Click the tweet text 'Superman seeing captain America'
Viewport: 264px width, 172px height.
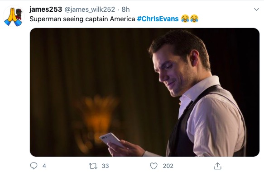click(x=82, y=19)
